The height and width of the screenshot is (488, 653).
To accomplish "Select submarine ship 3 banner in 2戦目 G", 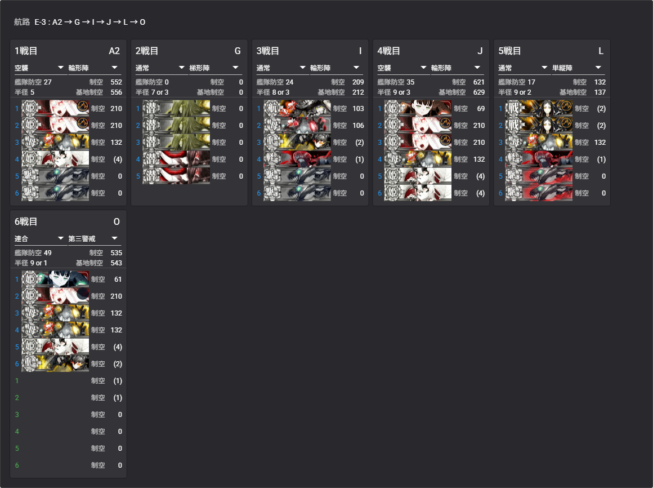I will pos(176,142).
